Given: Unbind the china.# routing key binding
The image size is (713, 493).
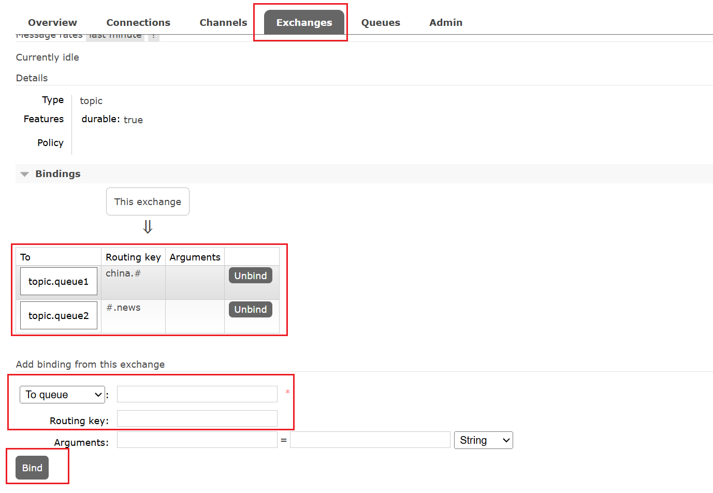Looking at the screenshot, I should tap(250, 275).
